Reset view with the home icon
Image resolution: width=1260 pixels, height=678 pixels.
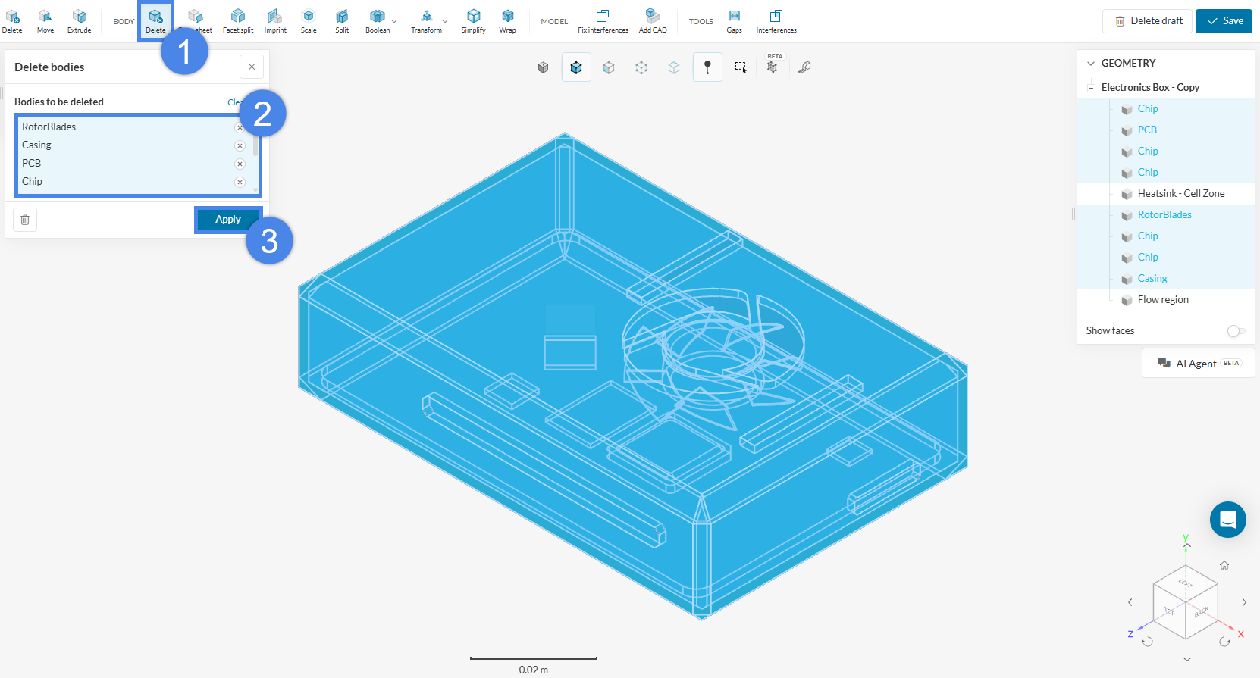click(x=1224, y=565)
